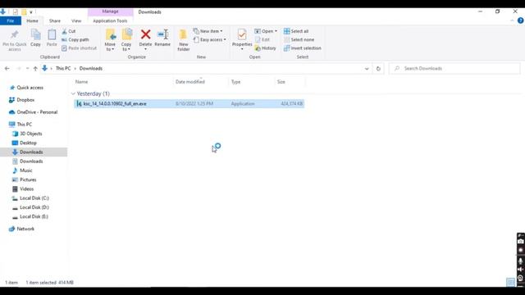Click the Manage contextual tab
525x295 pixels.
click(110, 11)
